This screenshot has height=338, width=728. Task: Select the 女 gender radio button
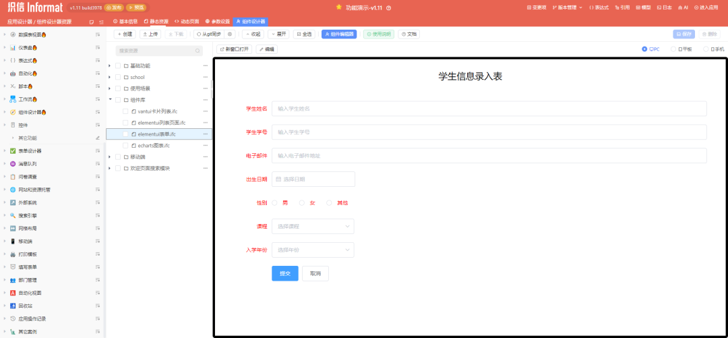pyautogui.click(x=303, y=202)
